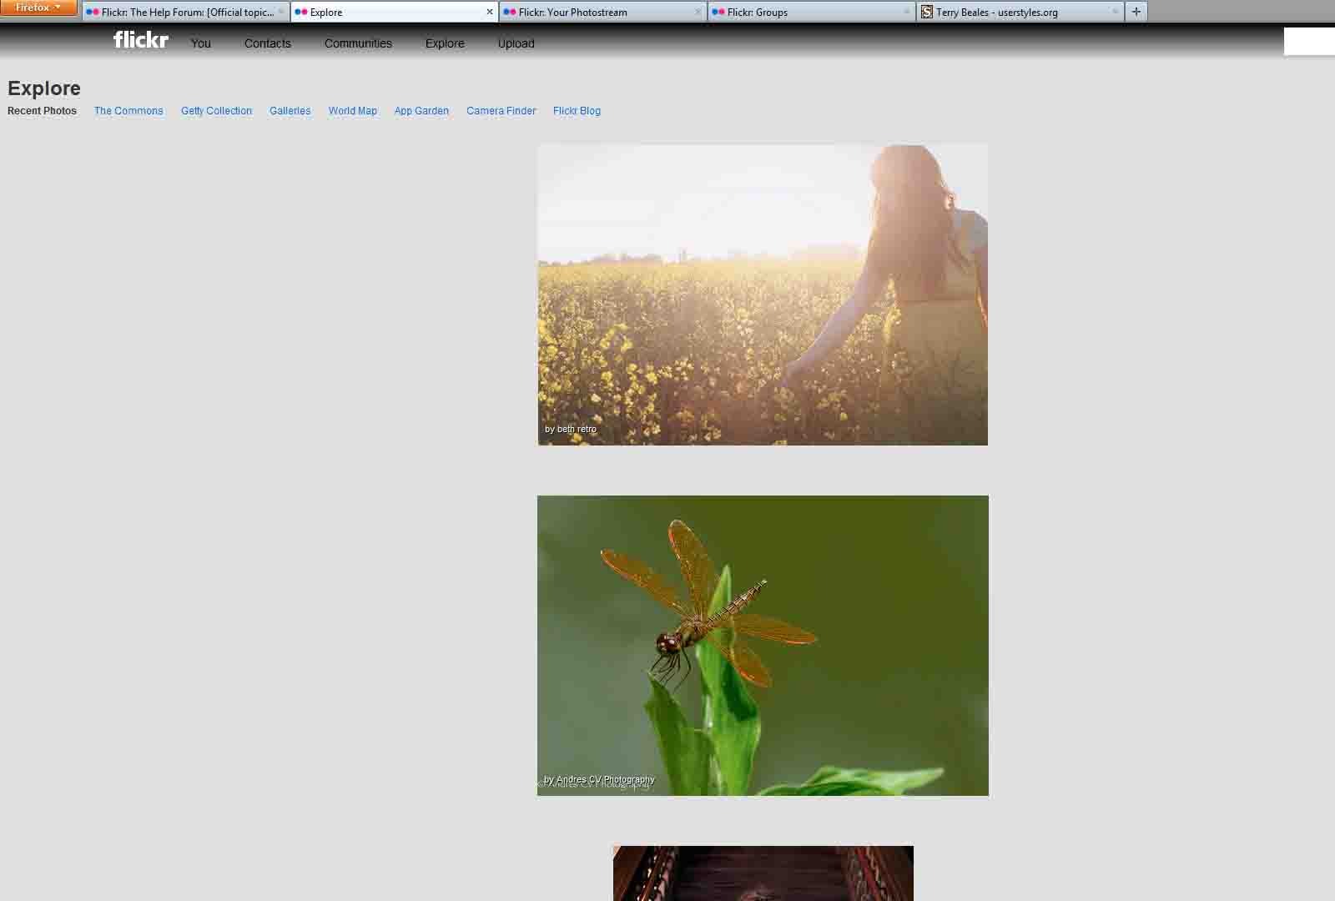Close the Your Photostream tab

click(698, 12)
